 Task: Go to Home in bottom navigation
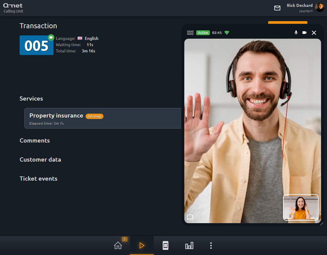tap(118, 245)
